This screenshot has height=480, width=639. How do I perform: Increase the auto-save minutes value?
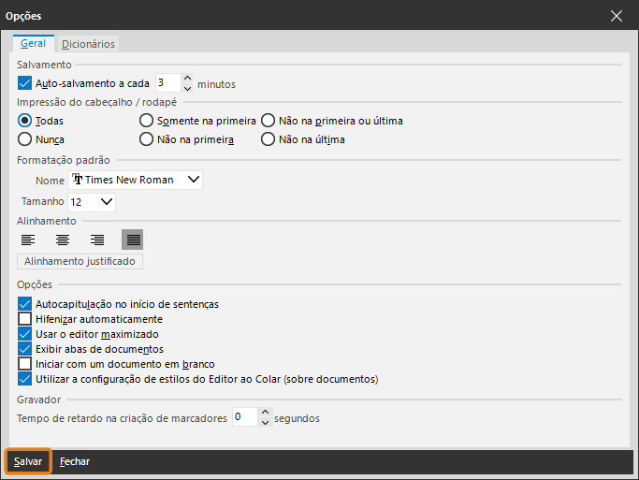[187, 80]
